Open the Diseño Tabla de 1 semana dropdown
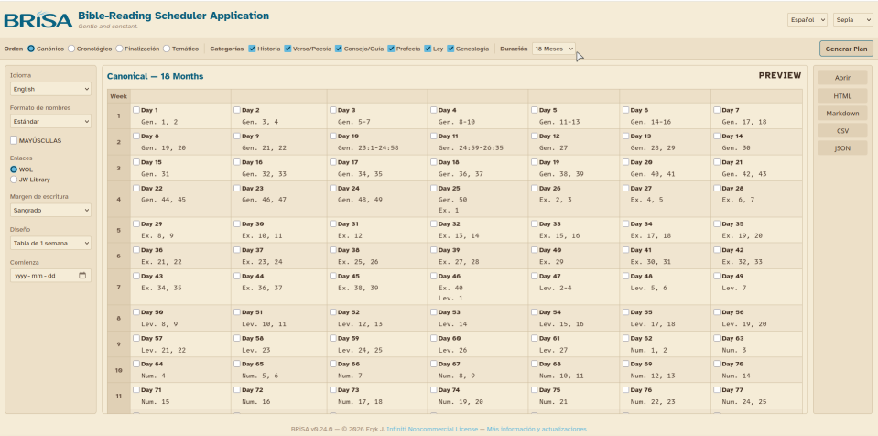This screenshot has width=878, height=436. 50,244
